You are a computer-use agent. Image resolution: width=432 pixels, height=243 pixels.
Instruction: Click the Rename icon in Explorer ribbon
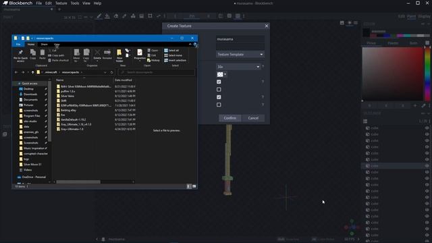(107, 54)
